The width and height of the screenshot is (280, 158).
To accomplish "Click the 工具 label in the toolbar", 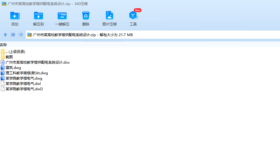I will [133, 24].
